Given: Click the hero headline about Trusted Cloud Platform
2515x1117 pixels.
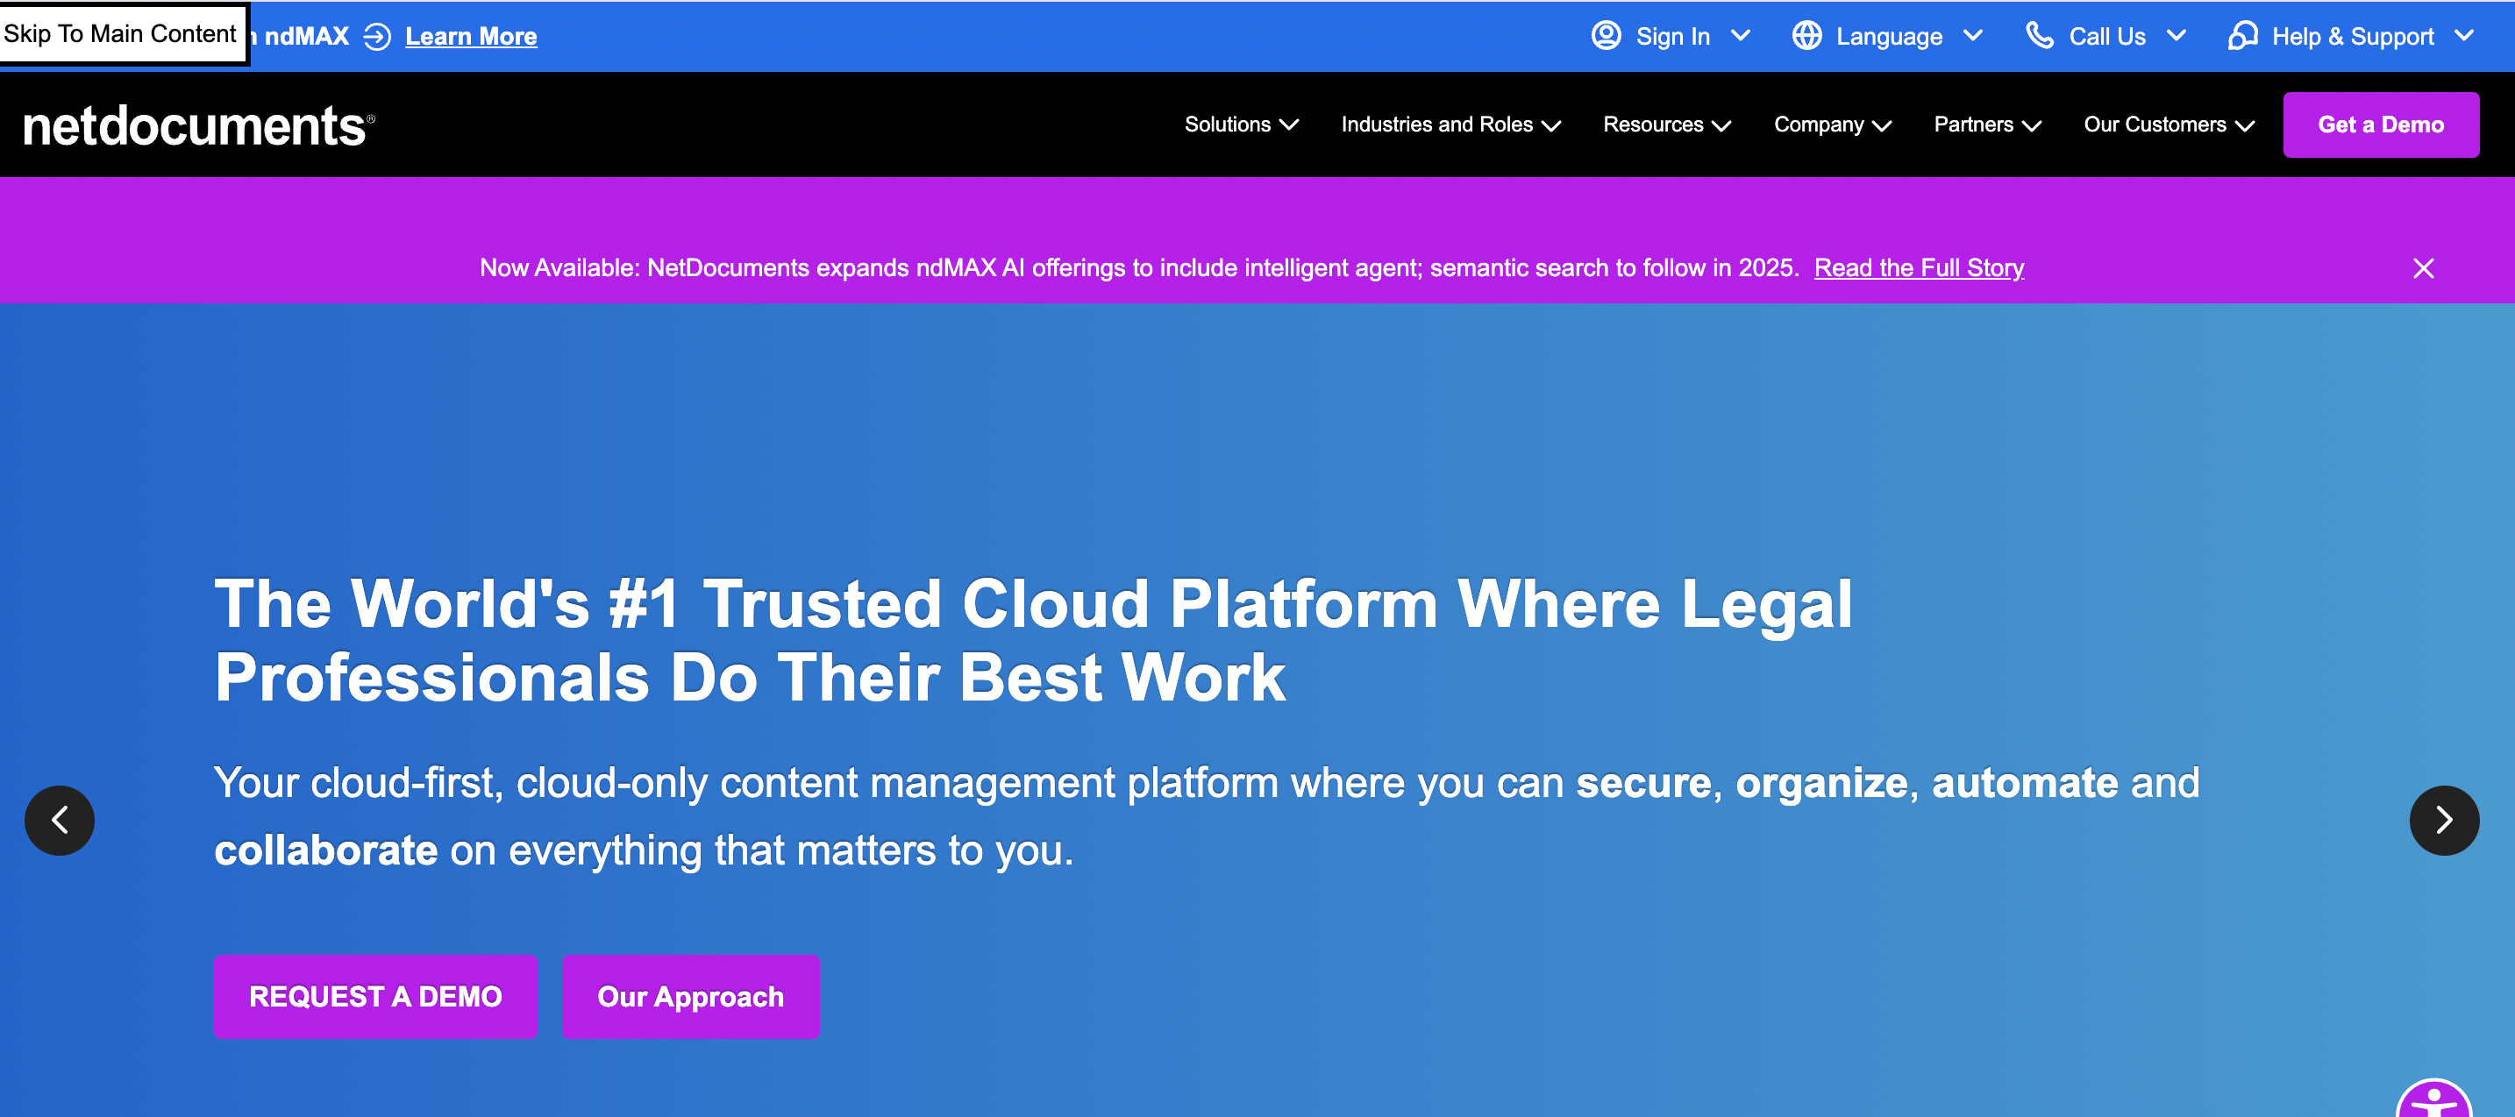Looking at the screenshot, I should [1033, 641].
